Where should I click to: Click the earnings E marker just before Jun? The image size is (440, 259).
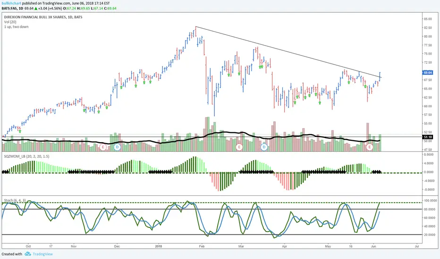click(370, 147)
